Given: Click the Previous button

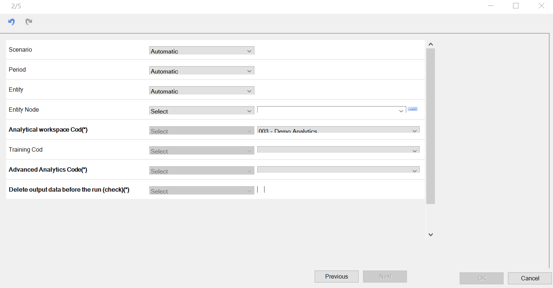Looking at the screenshot, I should click(x=336, y=276).
